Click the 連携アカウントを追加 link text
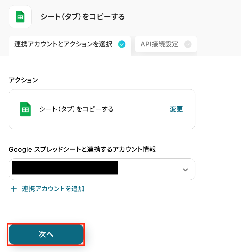The image size is (241, 252). 53,189
